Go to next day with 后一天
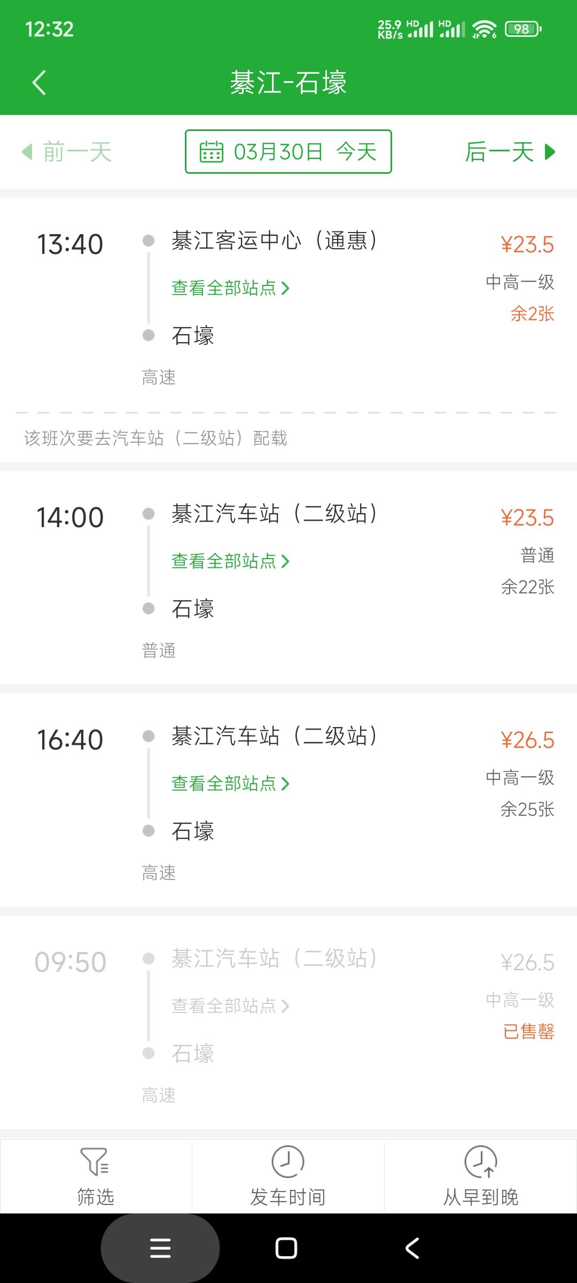This screenshot has width=577, height=1283. click(510, 152)
